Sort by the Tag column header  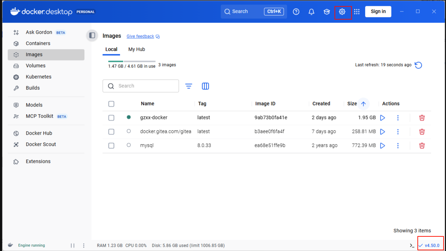(202, 104)
